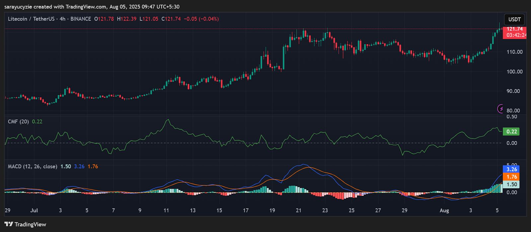
Task: Click the TradingView logo at bottom left
Action: (x=25, y=224)
